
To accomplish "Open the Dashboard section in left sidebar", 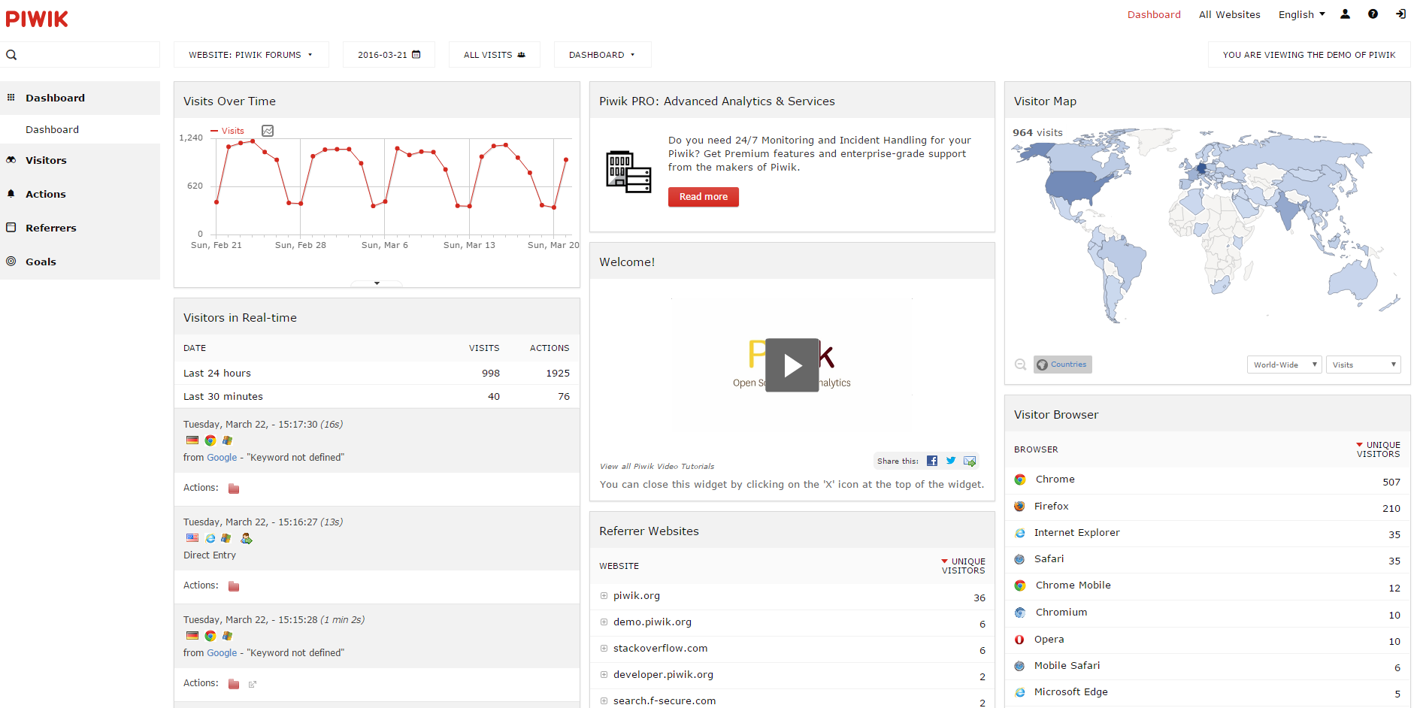I will (x=80, y=98).
